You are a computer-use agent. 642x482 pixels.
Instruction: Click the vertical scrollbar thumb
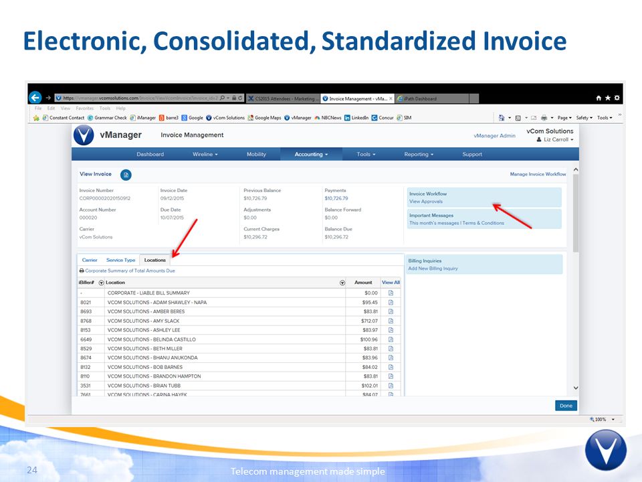576,213
